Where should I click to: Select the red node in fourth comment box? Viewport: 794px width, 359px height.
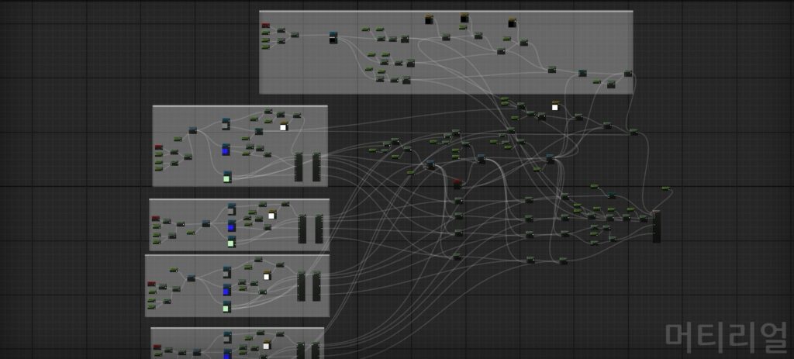tap(151, 284)
